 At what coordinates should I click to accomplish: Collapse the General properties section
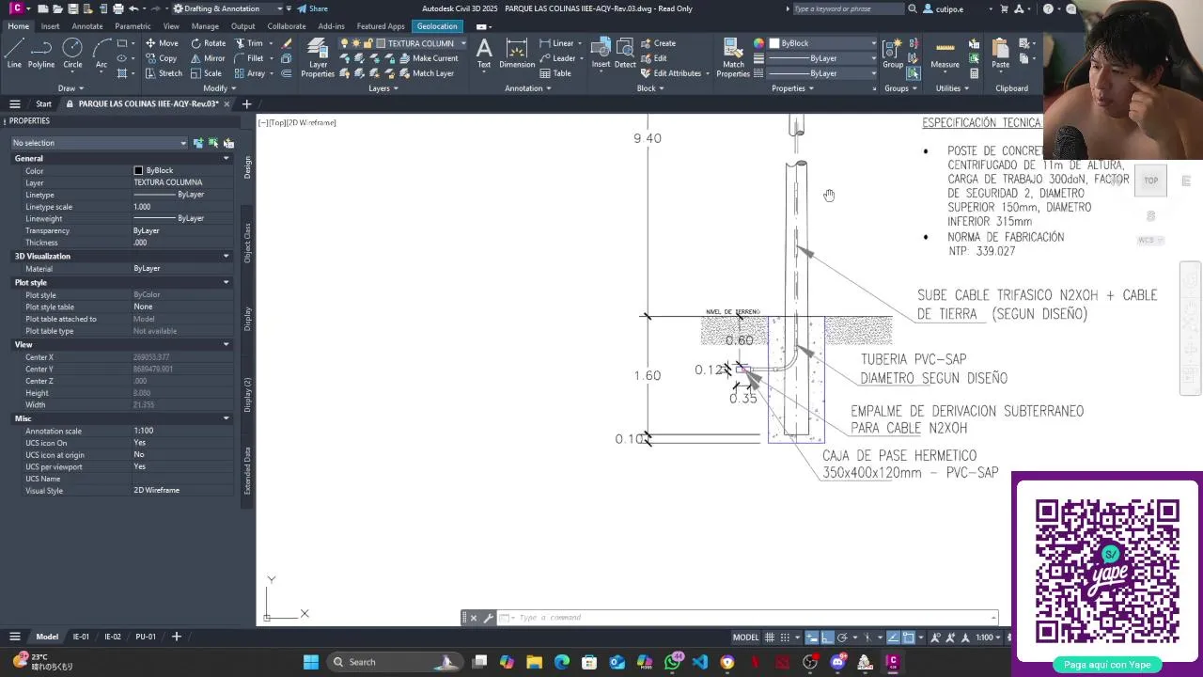click(226, 158)
